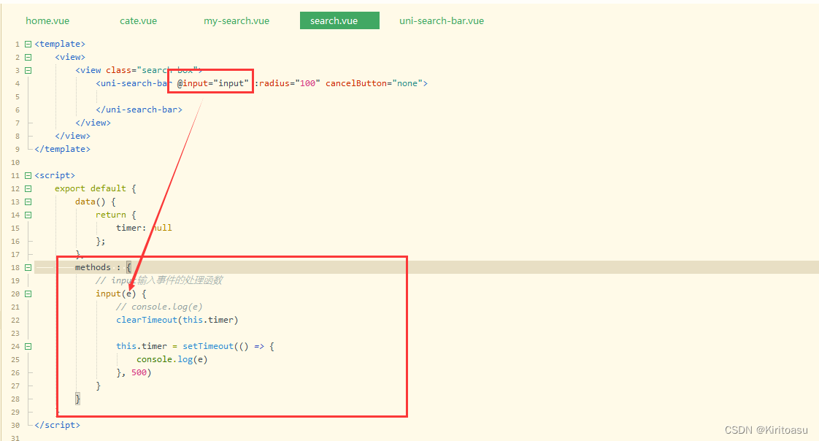Click the "100" radius value
This screenshot has width=819, height=441.
tap(307, 83)
